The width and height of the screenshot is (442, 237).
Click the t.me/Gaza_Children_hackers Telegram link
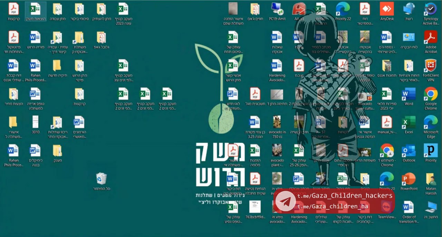345,196
